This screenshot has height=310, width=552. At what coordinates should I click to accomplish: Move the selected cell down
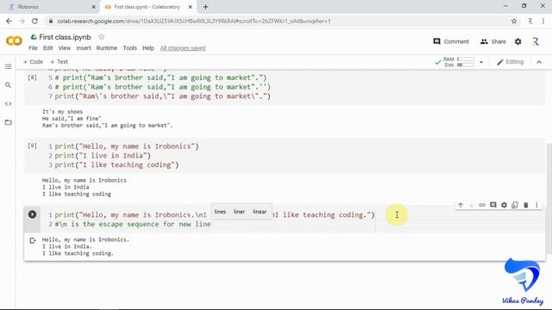point(471,205)
